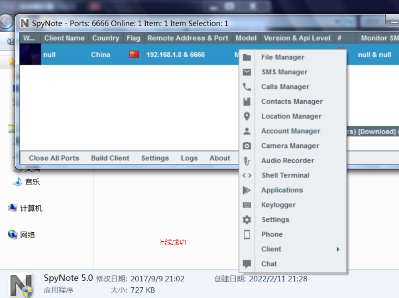Select 网络 in Explorer sidebar

[28, 235]
